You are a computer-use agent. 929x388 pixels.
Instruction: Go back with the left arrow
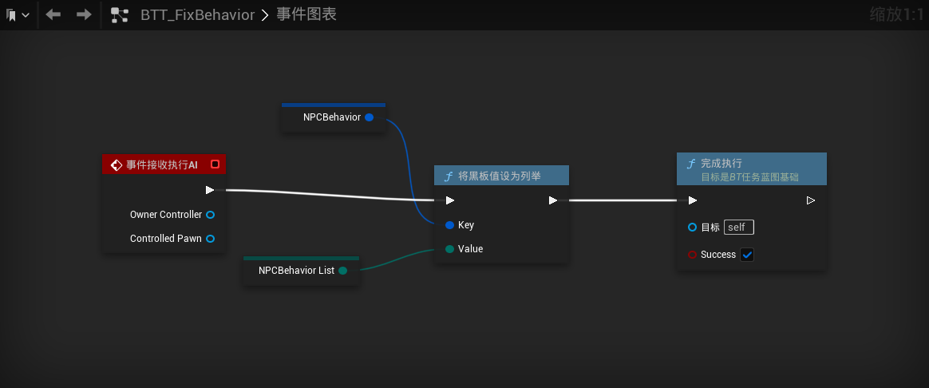click(x=53, y=15)
